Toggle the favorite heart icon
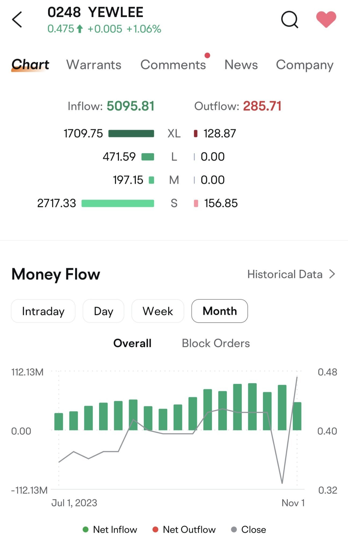348x551 pixels. 326,19
